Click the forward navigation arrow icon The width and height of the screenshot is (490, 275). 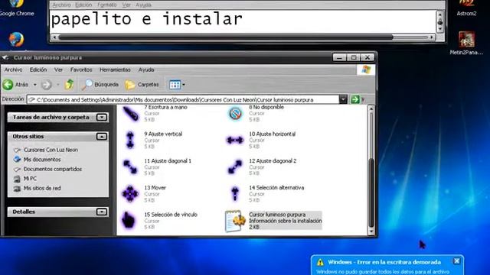click(x=46, y=85)
